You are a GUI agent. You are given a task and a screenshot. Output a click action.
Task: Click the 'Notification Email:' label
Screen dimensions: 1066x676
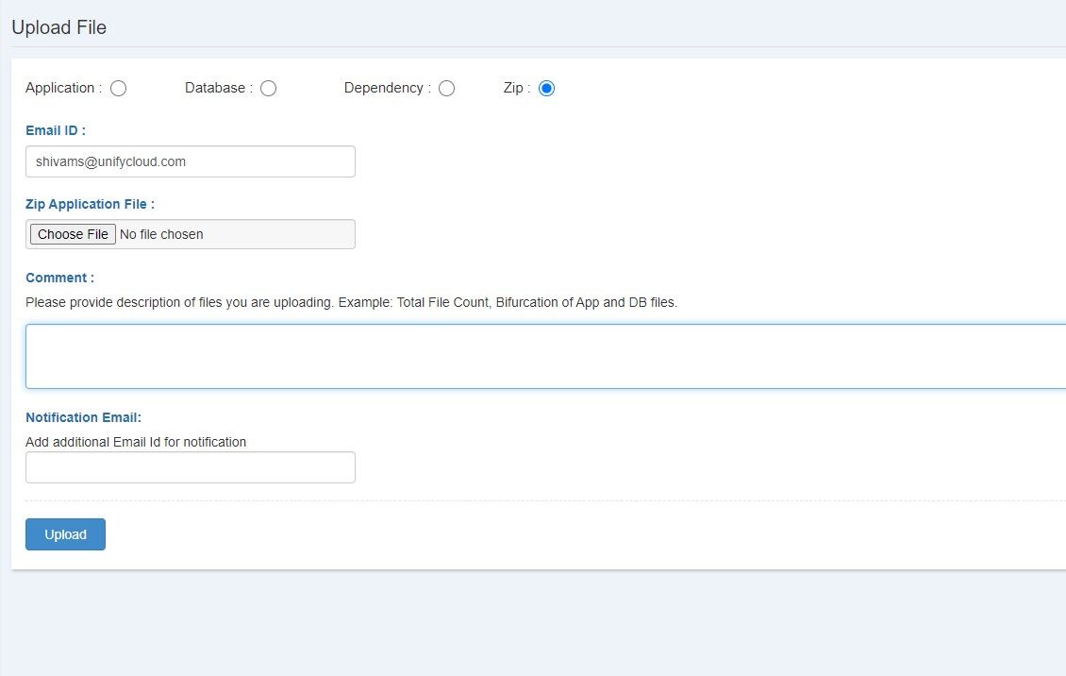[x=84, y=417]
